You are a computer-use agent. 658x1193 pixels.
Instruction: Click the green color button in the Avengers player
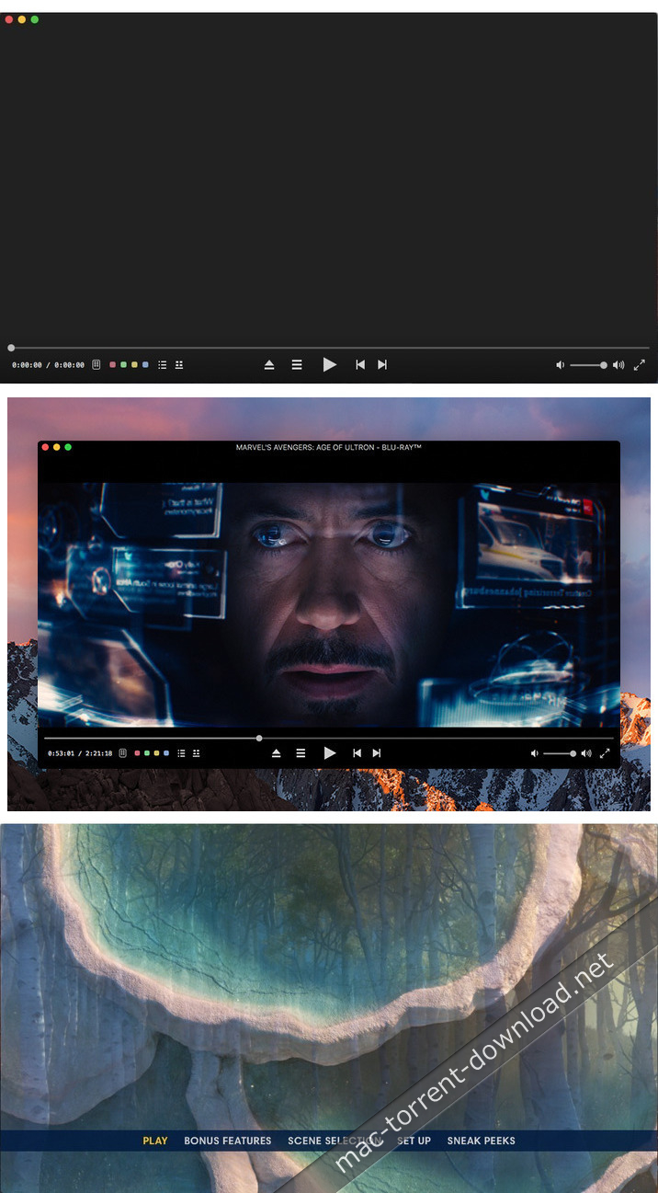pos(147,753)
